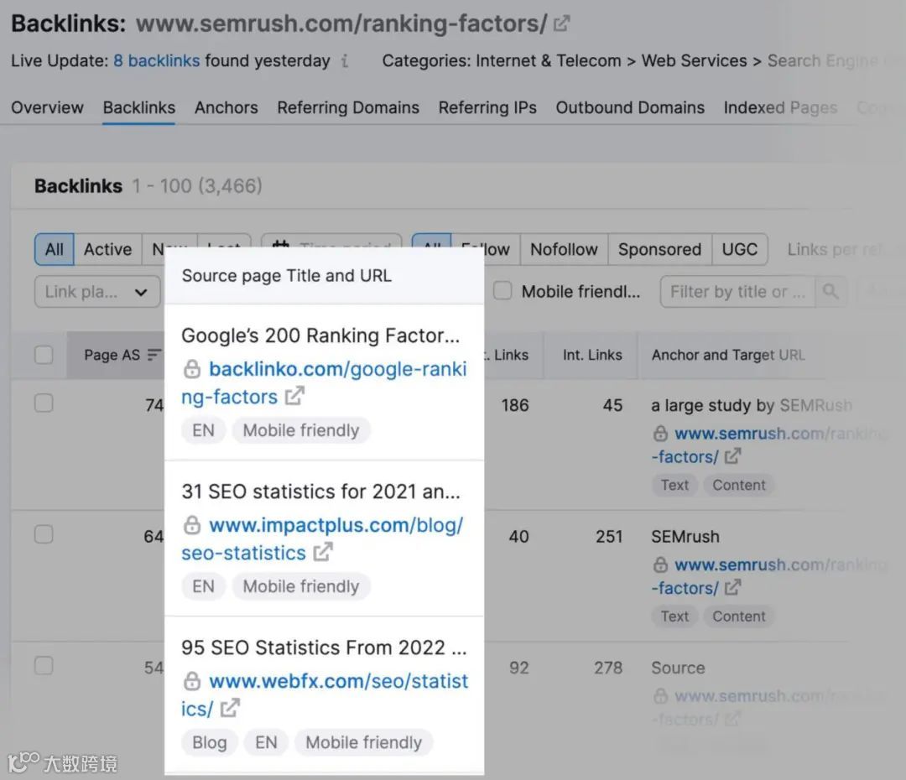
Task: Click the '8 backlinks' link
Action: coord(157,61)
